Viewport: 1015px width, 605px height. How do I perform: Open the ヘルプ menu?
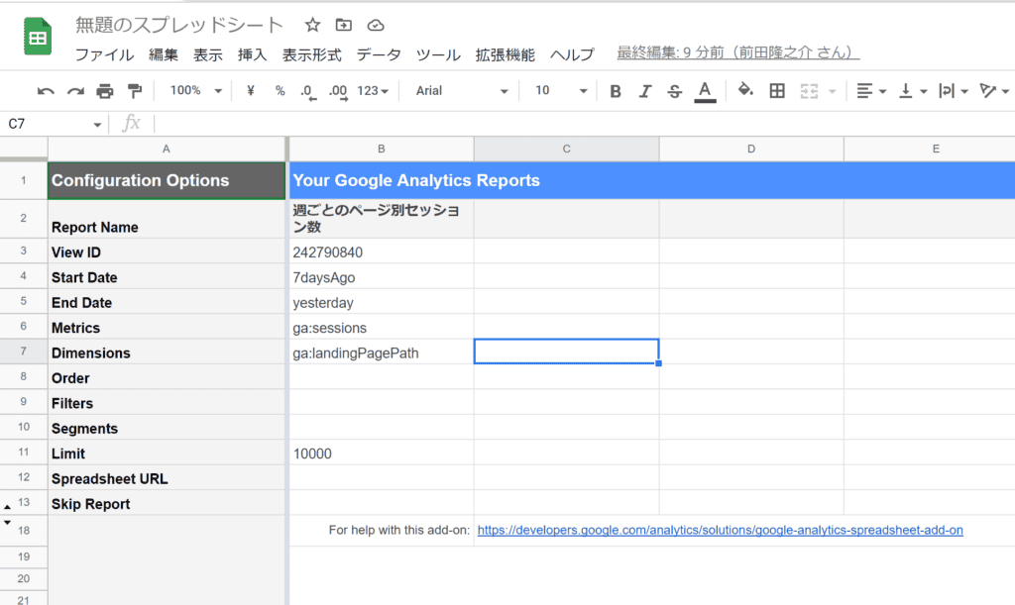572,54
